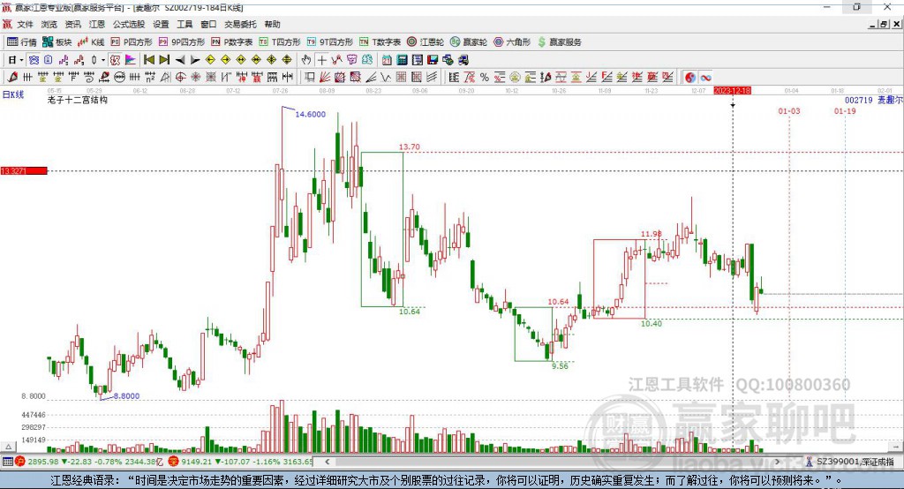Open the 文件 menu
Screen dimensions: 904x489
pos(25,24)
